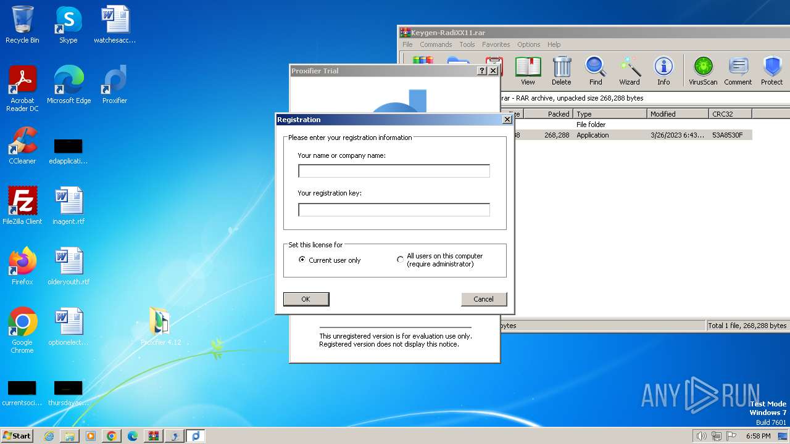Open the Recycle Bin desktop icon

[22, 25]
